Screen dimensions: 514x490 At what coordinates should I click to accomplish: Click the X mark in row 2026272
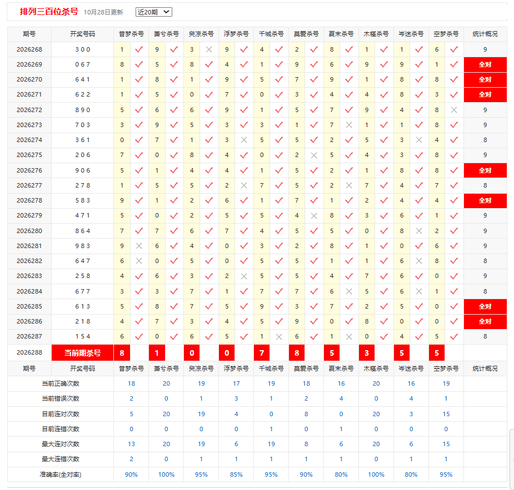[x=454, y=110]
